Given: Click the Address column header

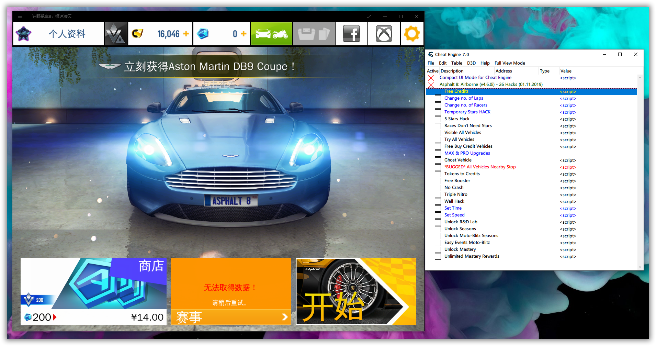Looking at the screenshot, I should (x=517, y=71).
